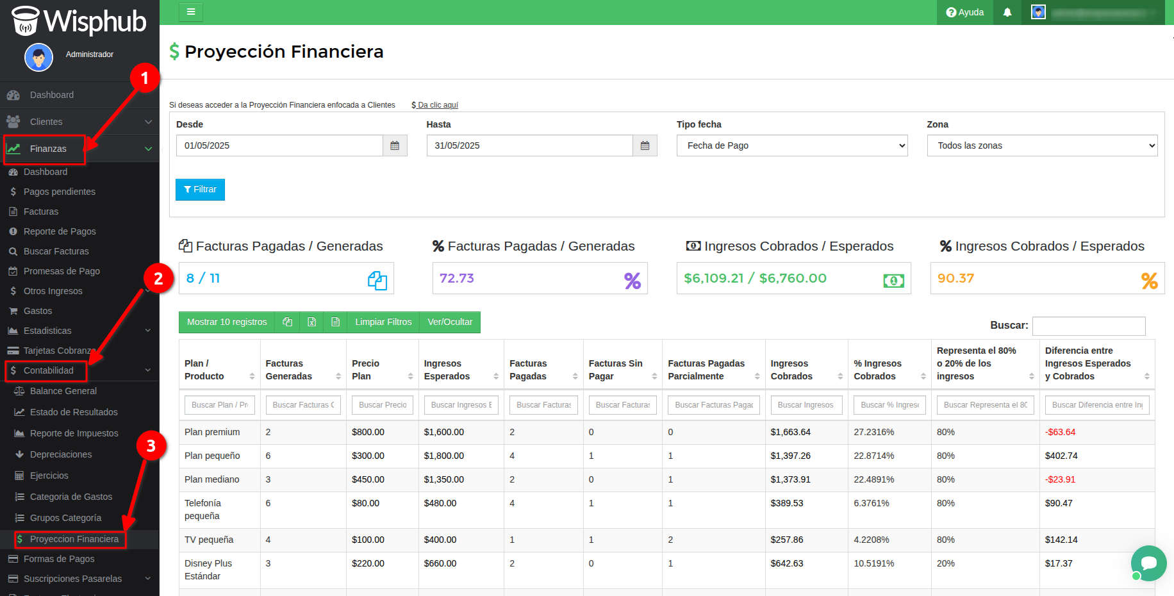Click the copy table icon button

coord(288,322)
